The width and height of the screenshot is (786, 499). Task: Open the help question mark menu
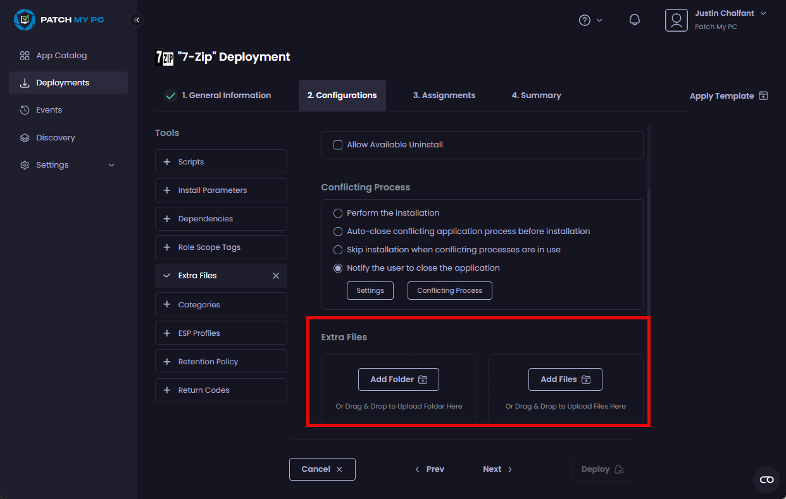[x=585, y=20]
